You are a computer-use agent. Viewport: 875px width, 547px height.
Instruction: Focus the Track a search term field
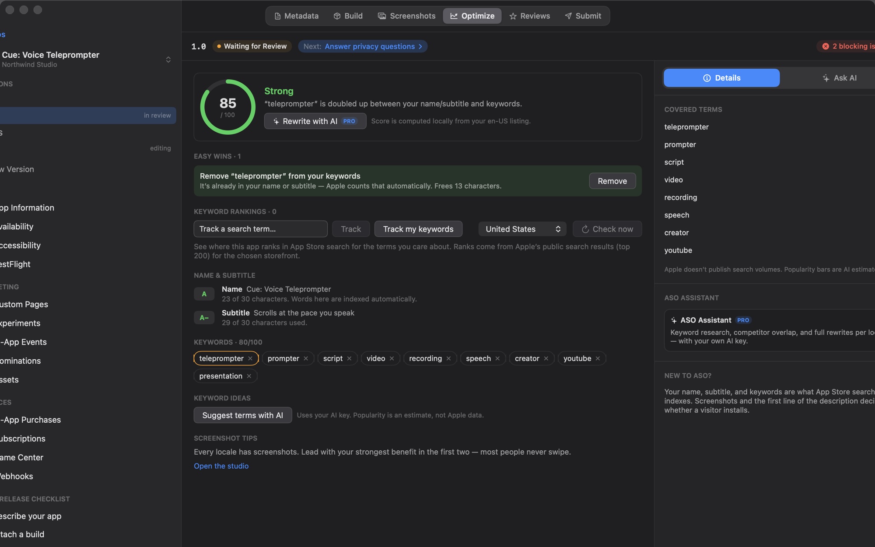(260, 229)
